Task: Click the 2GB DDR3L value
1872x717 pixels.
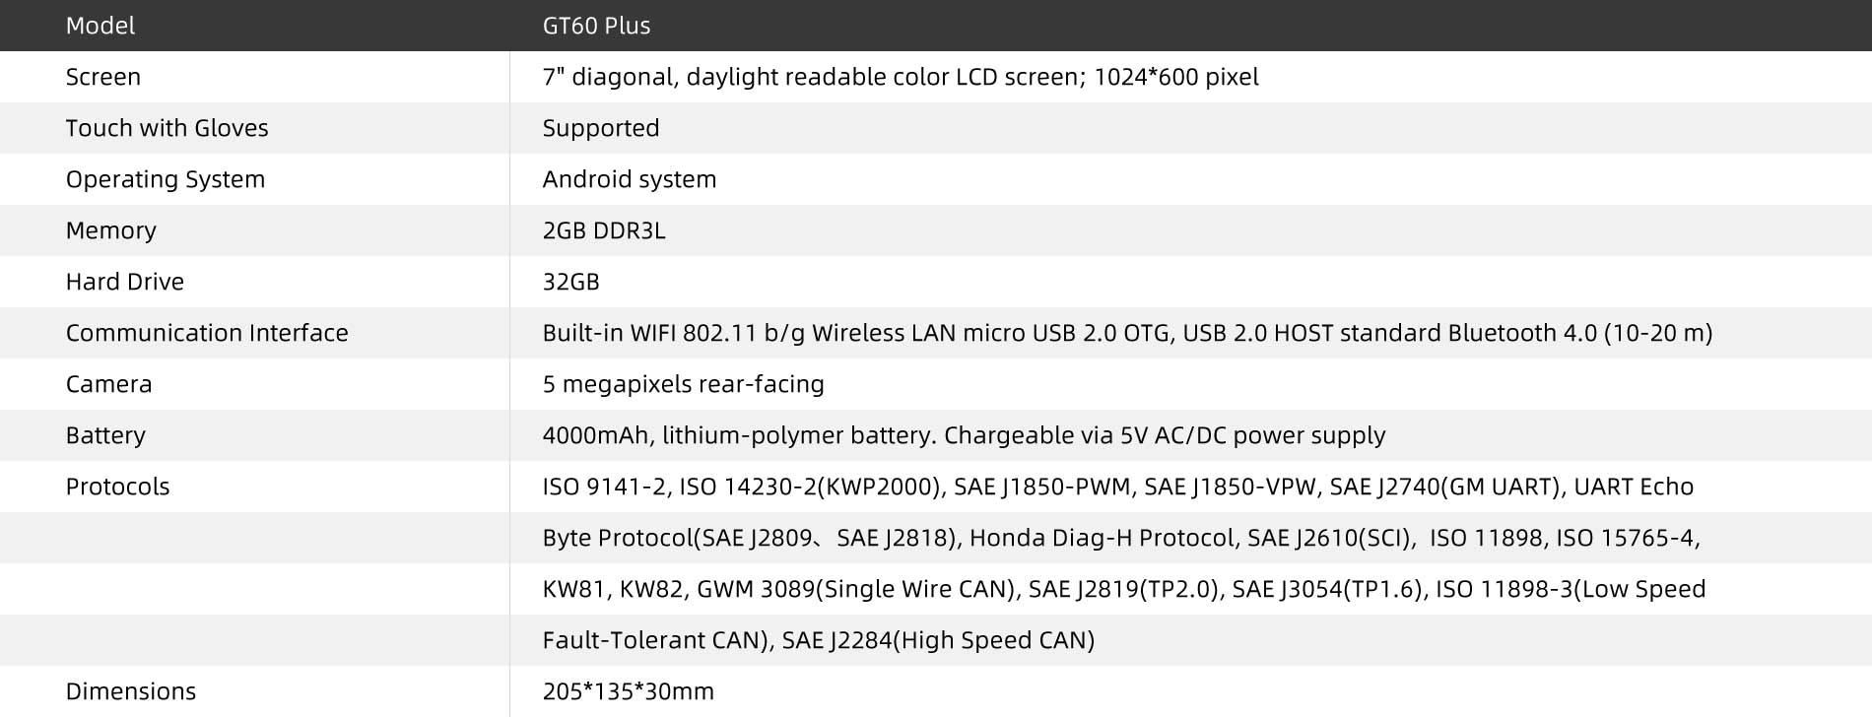Action: (x=603, y=230)
